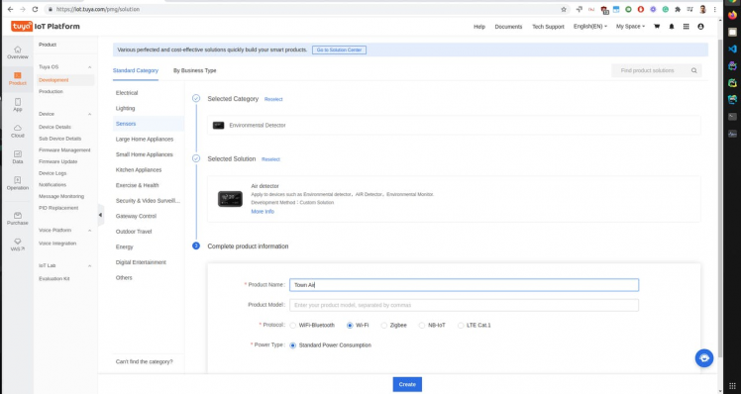The height and width of the screenshot is (394, 741).
Task: Open Firmware Management in sidebar
Action: point(64,150)
